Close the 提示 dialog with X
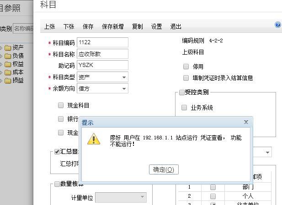The height and width of the screenshot is (205, 282). (x=246, y=122)
